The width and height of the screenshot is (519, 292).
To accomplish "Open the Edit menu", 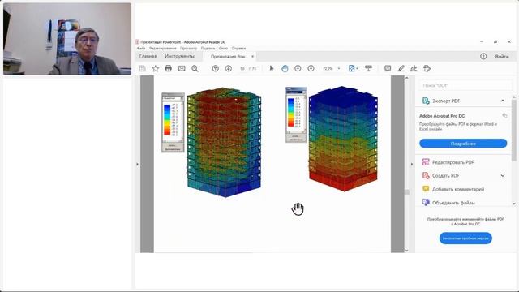I will click(163, 49).
